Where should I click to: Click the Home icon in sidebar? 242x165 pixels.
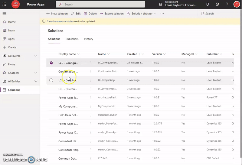coord(4,22)
